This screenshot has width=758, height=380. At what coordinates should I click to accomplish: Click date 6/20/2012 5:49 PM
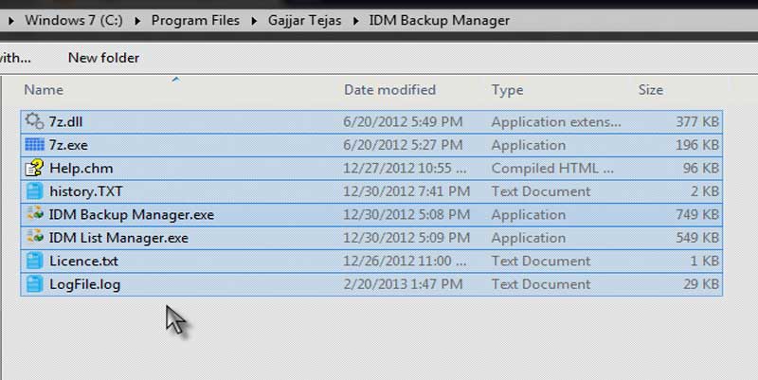point(403,122)
